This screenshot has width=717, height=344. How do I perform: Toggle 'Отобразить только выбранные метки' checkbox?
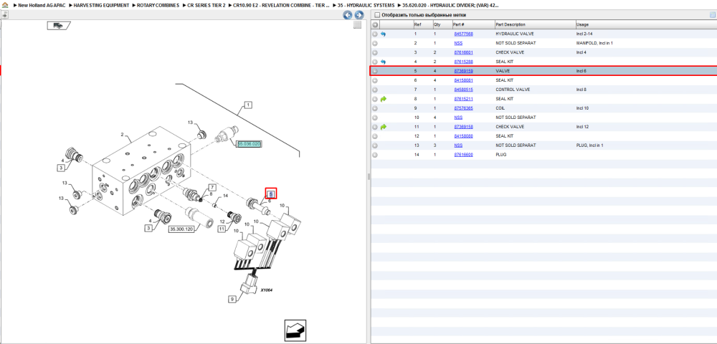point(377,15)
